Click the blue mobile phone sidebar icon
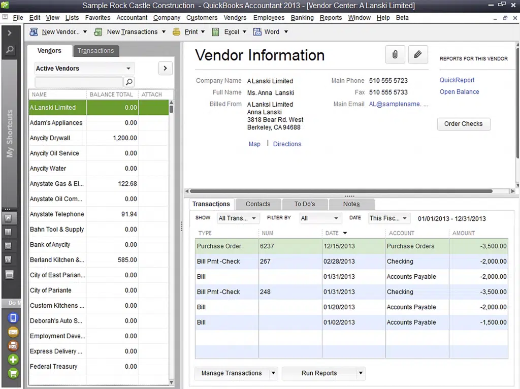 [13, 318]
